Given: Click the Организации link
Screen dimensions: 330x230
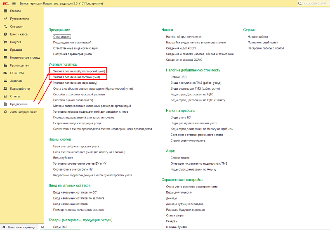Looking at the screenshot, I should pyautogui.click(x=62, y=37).
